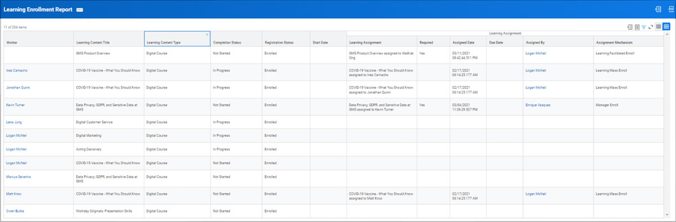Viewport: 676px width, 222px height.
Task: Select the Acting Decisively title cell
Action: tap(109, 149)
